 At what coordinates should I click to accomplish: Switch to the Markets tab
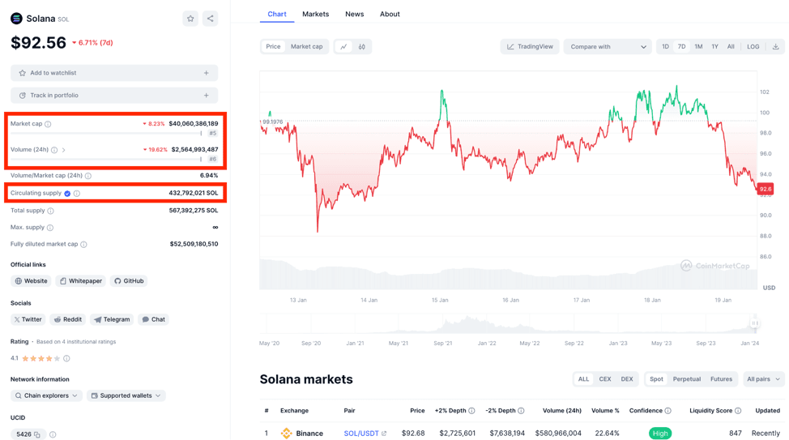(315, 15)
